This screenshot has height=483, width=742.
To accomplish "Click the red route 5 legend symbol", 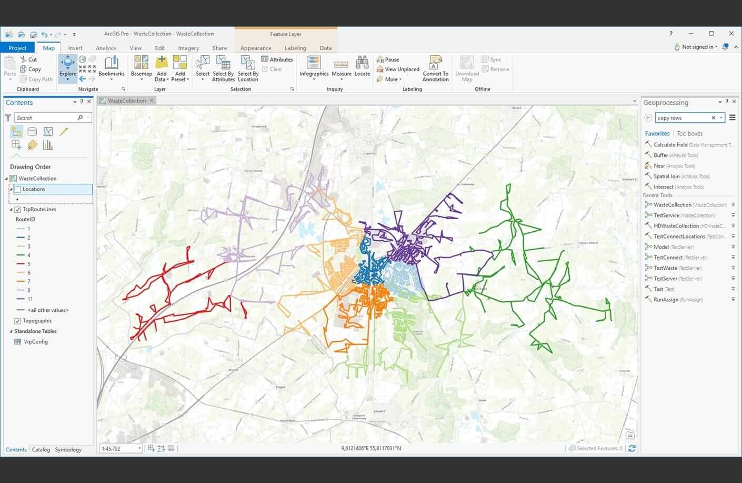I will (x=21, y=264).
